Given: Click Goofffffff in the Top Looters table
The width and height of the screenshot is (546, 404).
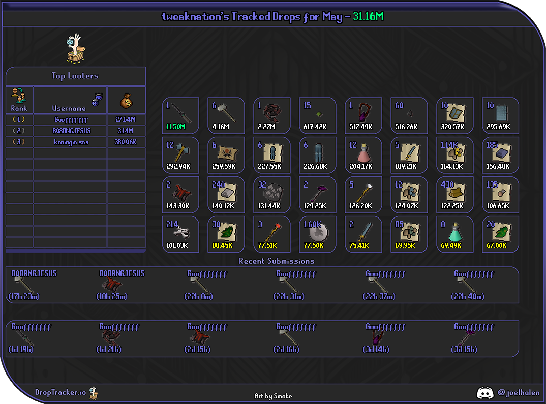Looking at the screenshot, I should pyautogui.click(x=71, y=120).
